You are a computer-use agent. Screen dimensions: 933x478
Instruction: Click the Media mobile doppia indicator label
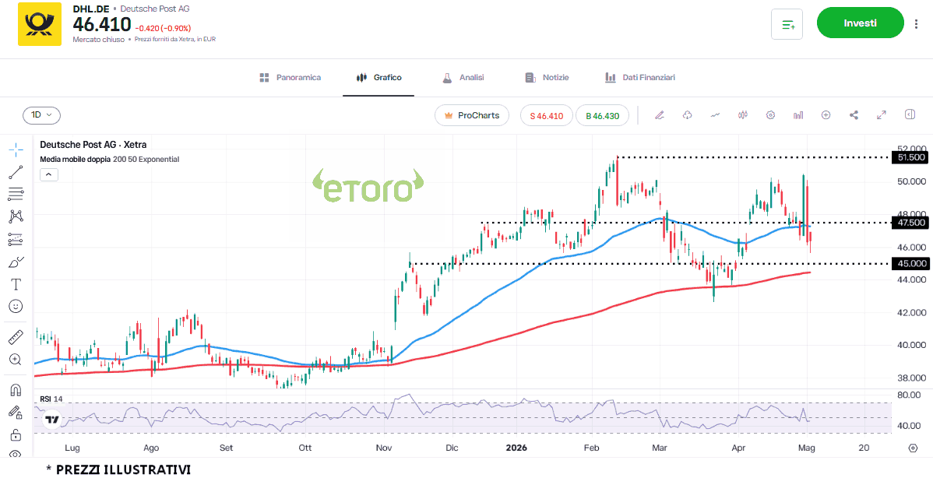[110, 160]
